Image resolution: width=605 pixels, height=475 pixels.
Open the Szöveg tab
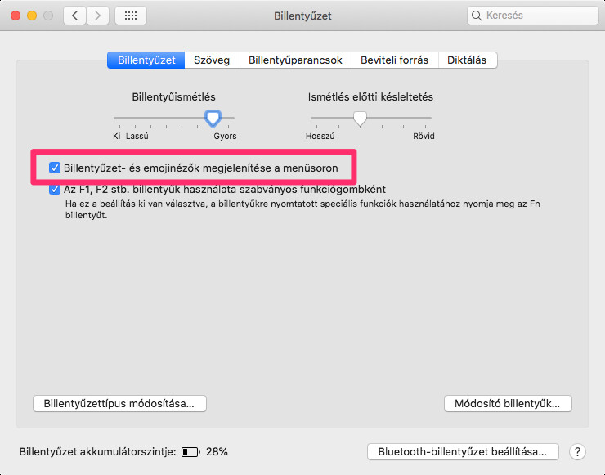pos(212,60)
